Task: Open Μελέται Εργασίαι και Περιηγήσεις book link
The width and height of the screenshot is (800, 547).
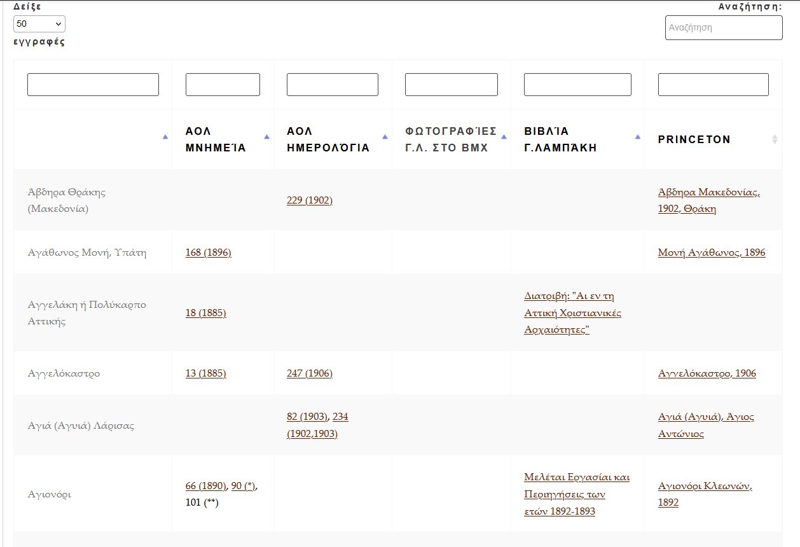Action: pos(576,494)
